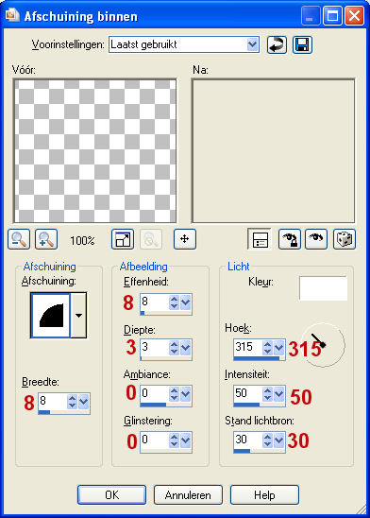
Task: Zoom out the preview with minus magnifier
Action: coord(19,239)
